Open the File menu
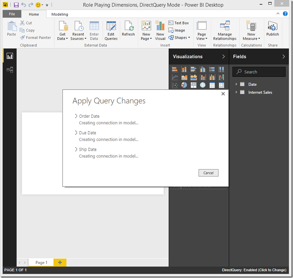 12,14
